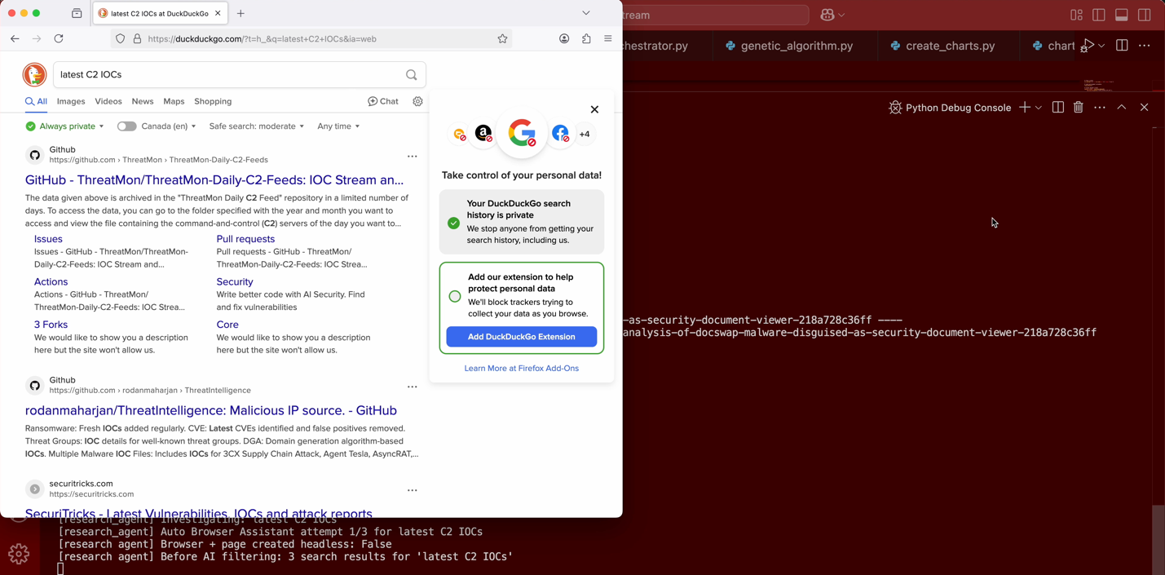Open the Any time filter dropdown
Image resolution: width=1165 pixels, height=575 pixels.
(x=338, y=126)
